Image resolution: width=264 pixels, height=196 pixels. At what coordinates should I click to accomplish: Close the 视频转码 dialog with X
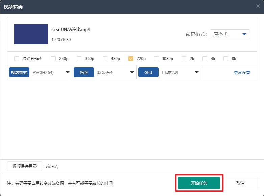tap(258, 6)
